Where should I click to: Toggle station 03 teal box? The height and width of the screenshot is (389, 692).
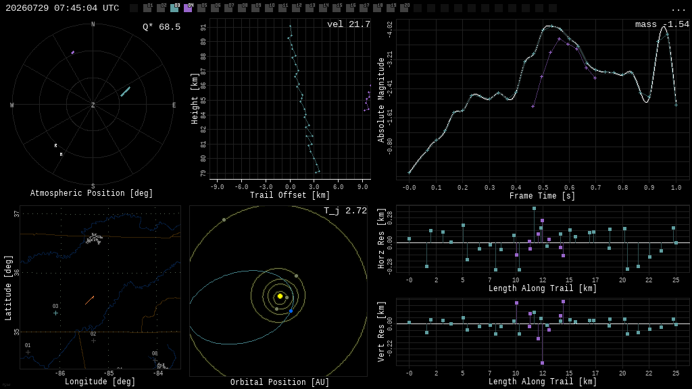click(174, 8)
